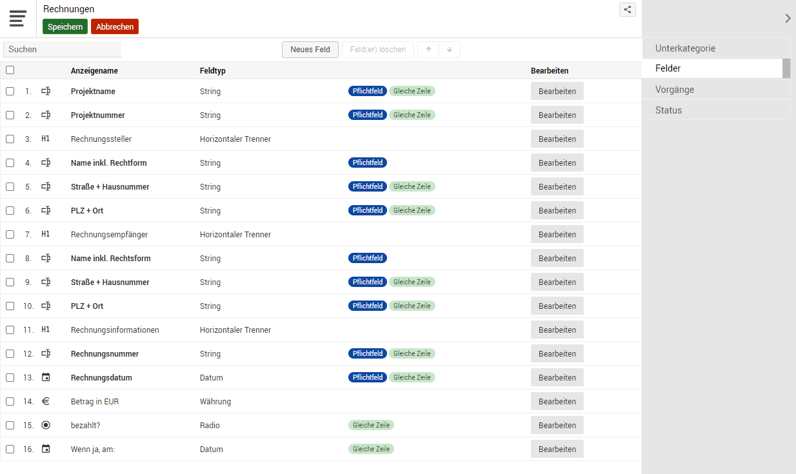The image size is (796, 474).
Task: Click the string icon for Rechnungsnummer
Action: [x=46, y=353]
